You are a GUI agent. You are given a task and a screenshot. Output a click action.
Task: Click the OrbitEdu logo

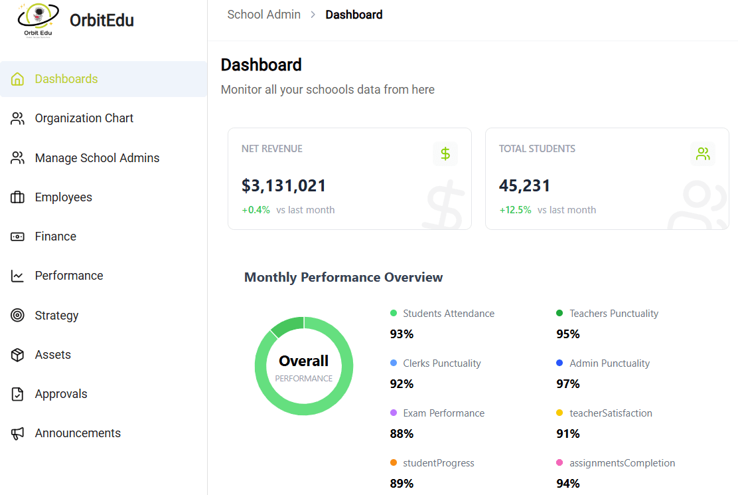click(x=73, y=20)
